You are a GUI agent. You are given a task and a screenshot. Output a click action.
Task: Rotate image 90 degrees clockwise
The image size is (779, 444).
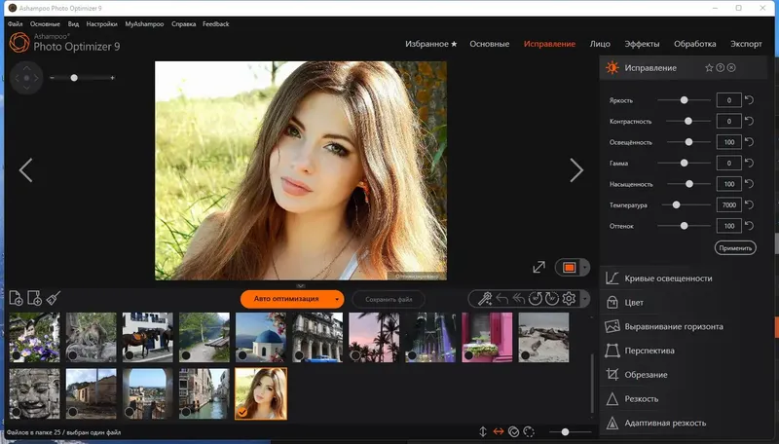[552, 299]
